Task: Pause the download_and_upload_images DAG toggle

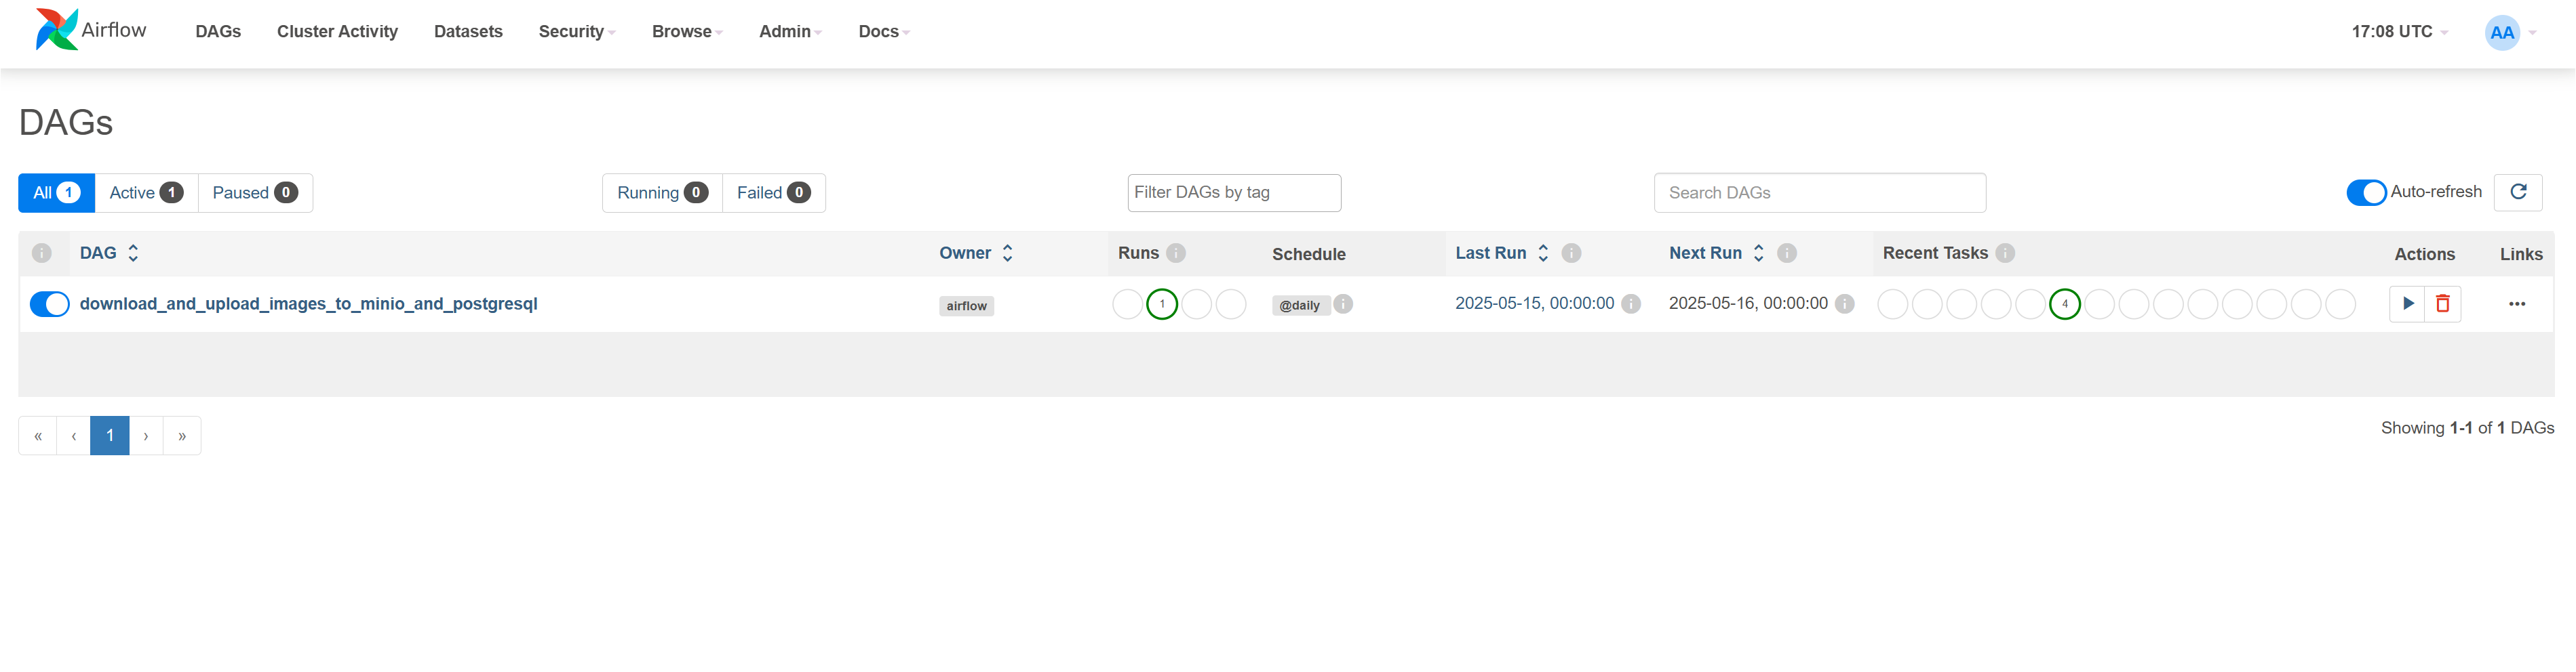Action: click(x=49, y=303)
